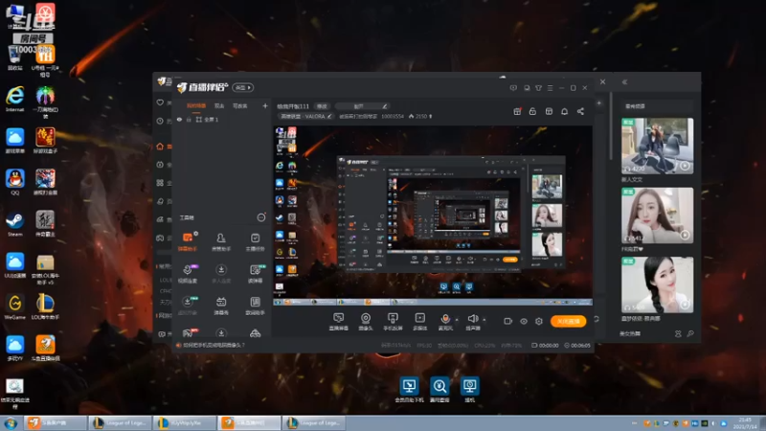Open the QQ penguin desktop shortcut
This screenshot has height=431, width=766.
14,182
